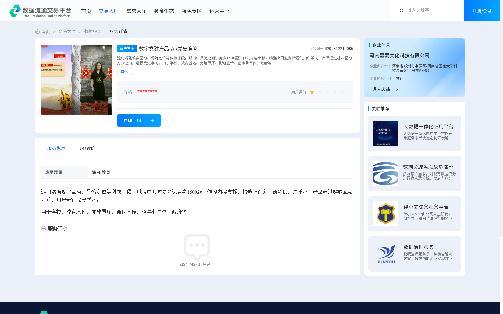Click the search magnifier icon

(401, 11)
